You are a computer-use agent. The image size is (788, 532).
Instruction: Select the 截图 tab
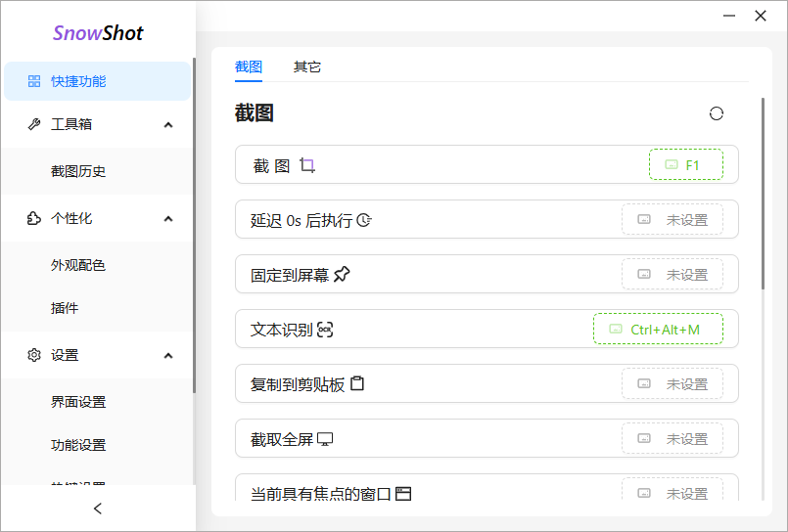tap(249, 66)
